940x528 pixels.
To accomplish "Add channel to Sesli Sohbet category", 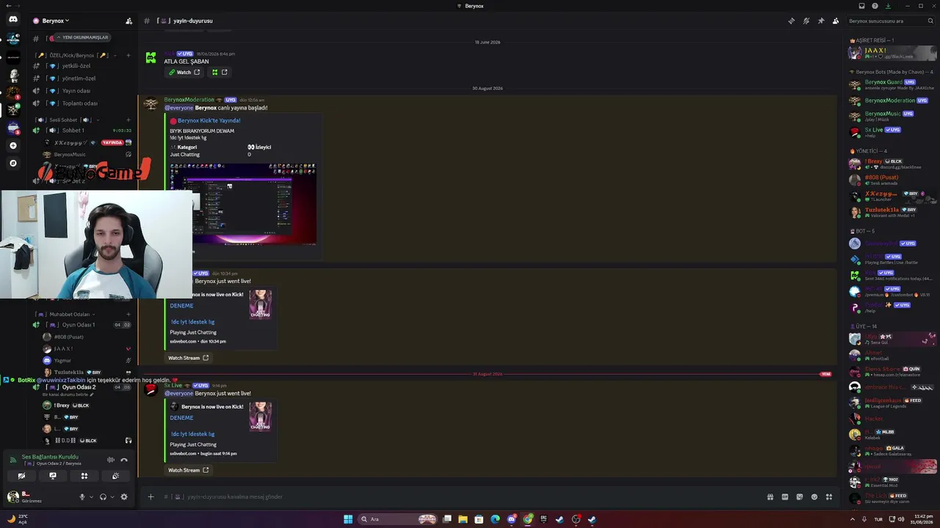I will 129,120.
